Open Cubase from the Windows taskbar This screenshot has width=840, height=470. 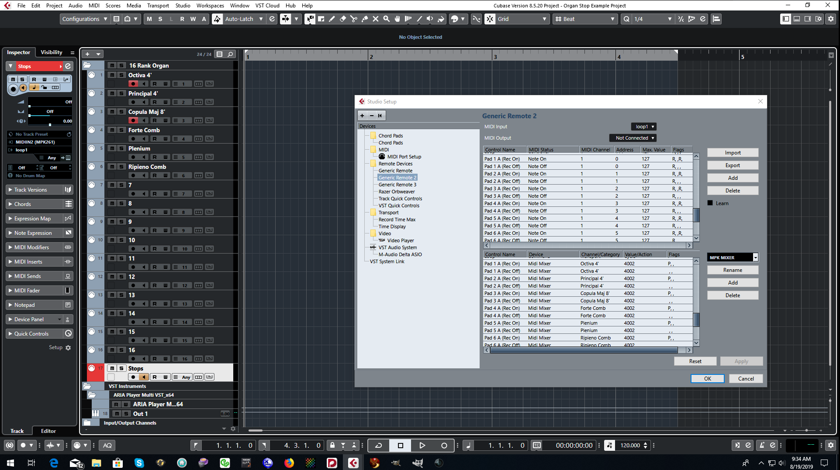point(353,463)
